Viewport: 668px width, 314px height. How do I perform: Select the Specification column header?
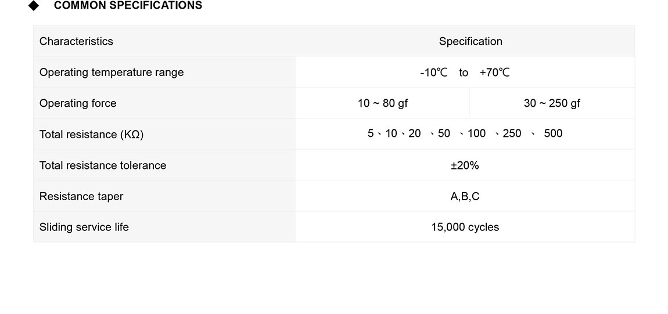[471, 41]
